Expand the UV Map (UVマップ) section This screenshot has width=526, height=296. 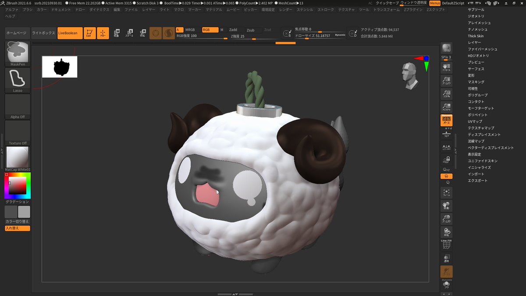475,121
